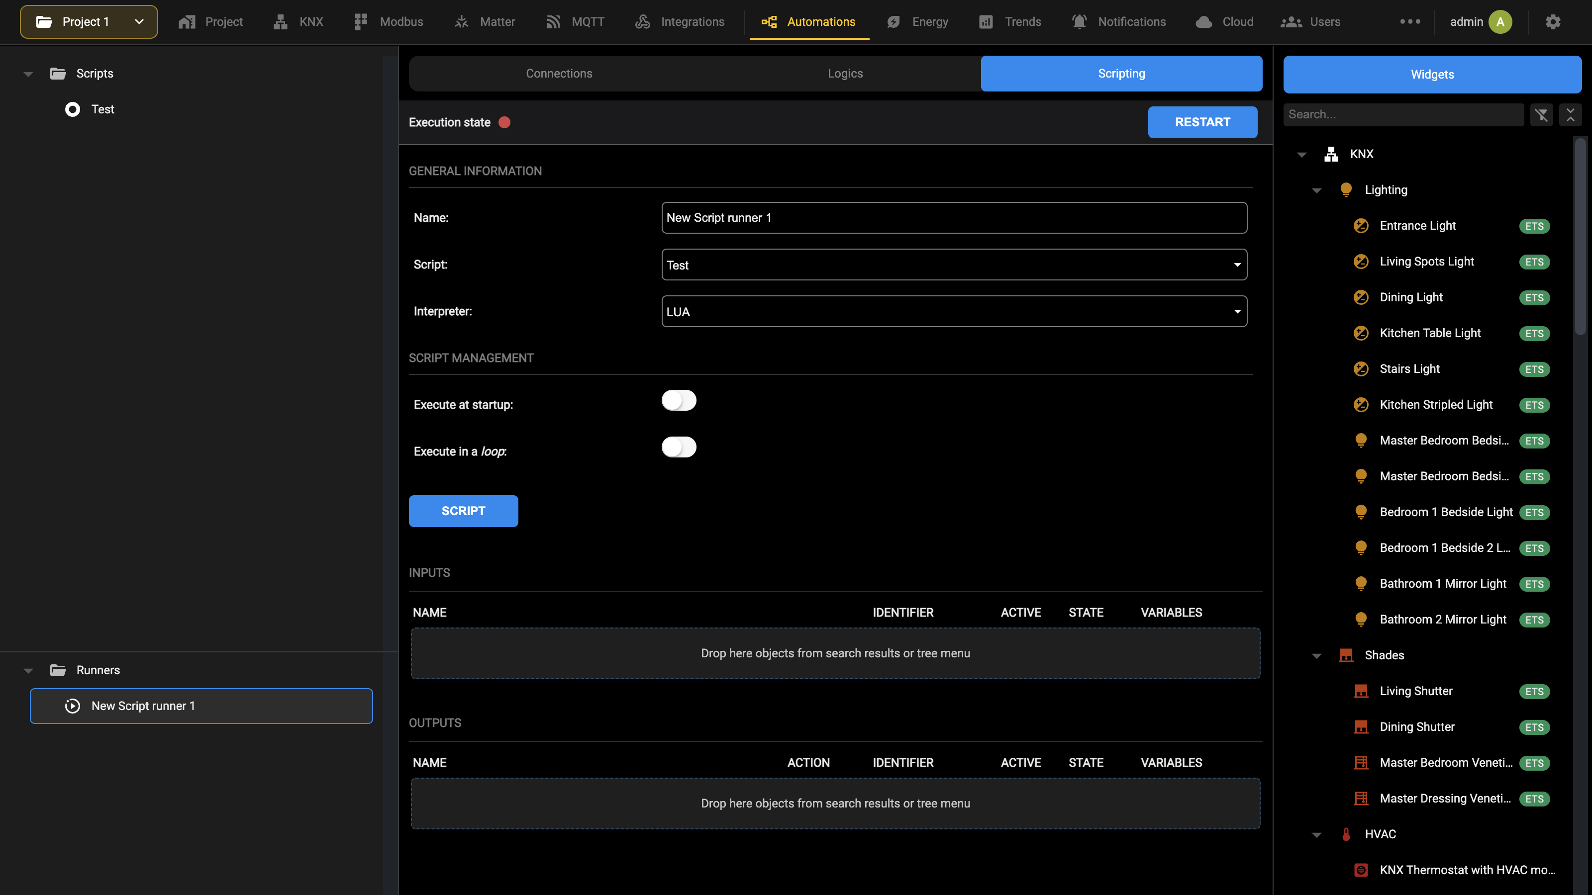Click the ETS badge of Dining Light
The height and width of the screenshot is (895, 1592).
(x=1534, y=298)
